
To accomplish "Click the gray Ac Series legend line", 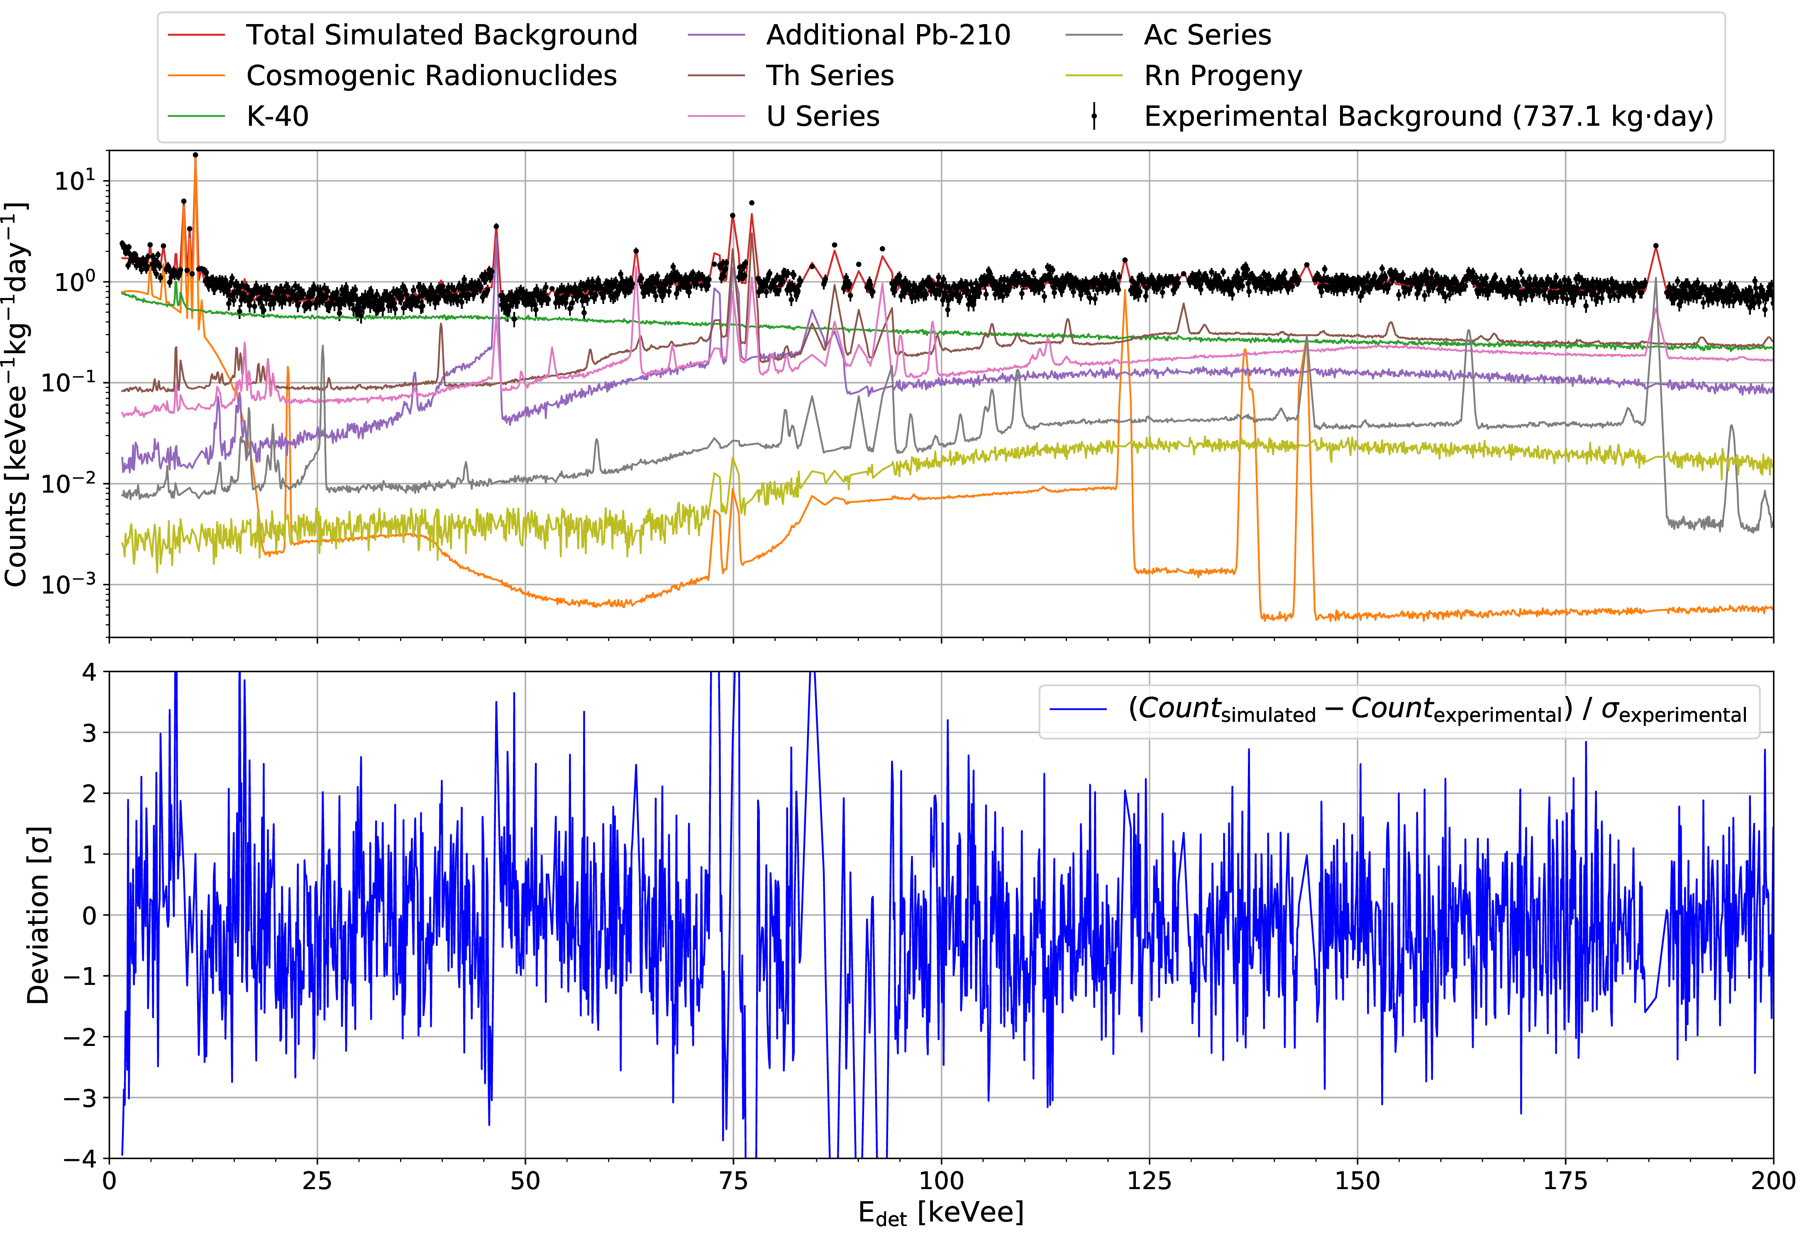I will 1094,36.
